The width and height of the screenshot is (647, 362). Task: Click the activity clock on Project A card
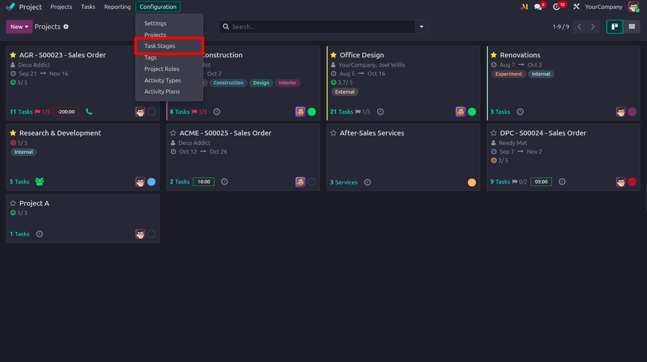pyautogui.click(x=39, y=234)
